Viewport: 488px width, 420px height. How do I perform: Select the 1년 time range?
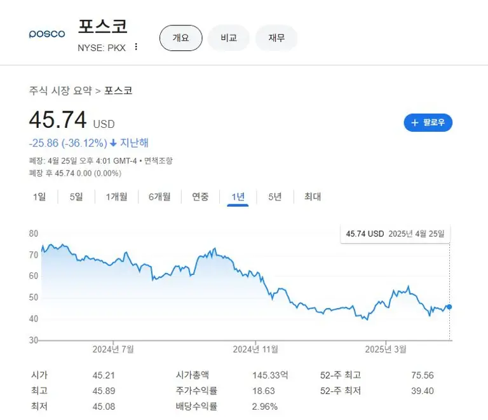(238, 197)
